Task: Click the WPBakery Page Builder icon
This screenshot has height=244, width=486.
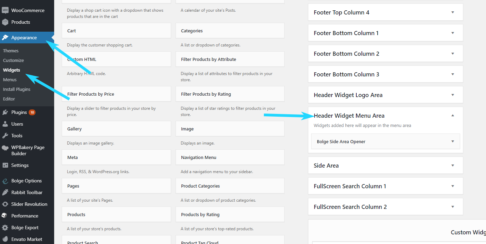Action: [x=5, y=148]
